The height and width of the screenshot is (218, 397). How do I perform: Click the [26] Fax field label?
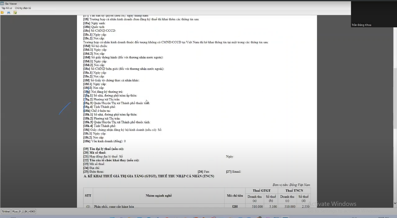(x=204, y=172)
